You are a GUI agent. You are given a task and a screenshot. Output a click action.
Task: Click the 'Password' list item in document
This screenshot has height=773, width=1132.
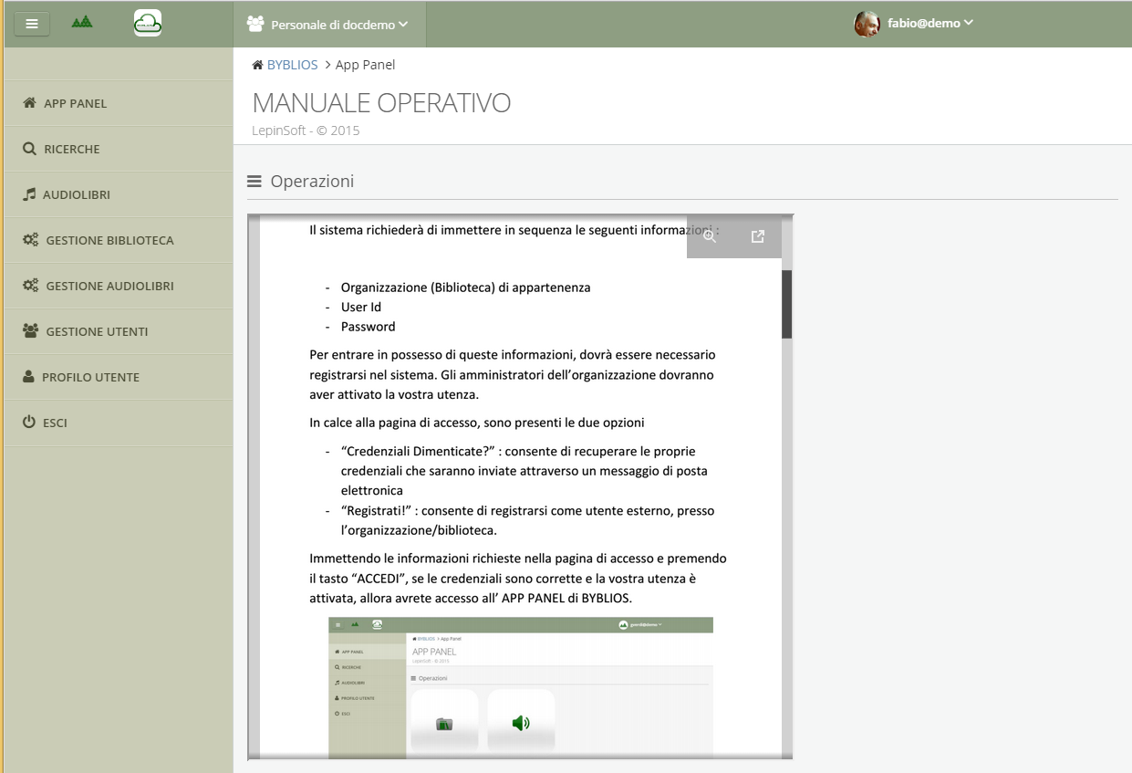tap(369, 327)
